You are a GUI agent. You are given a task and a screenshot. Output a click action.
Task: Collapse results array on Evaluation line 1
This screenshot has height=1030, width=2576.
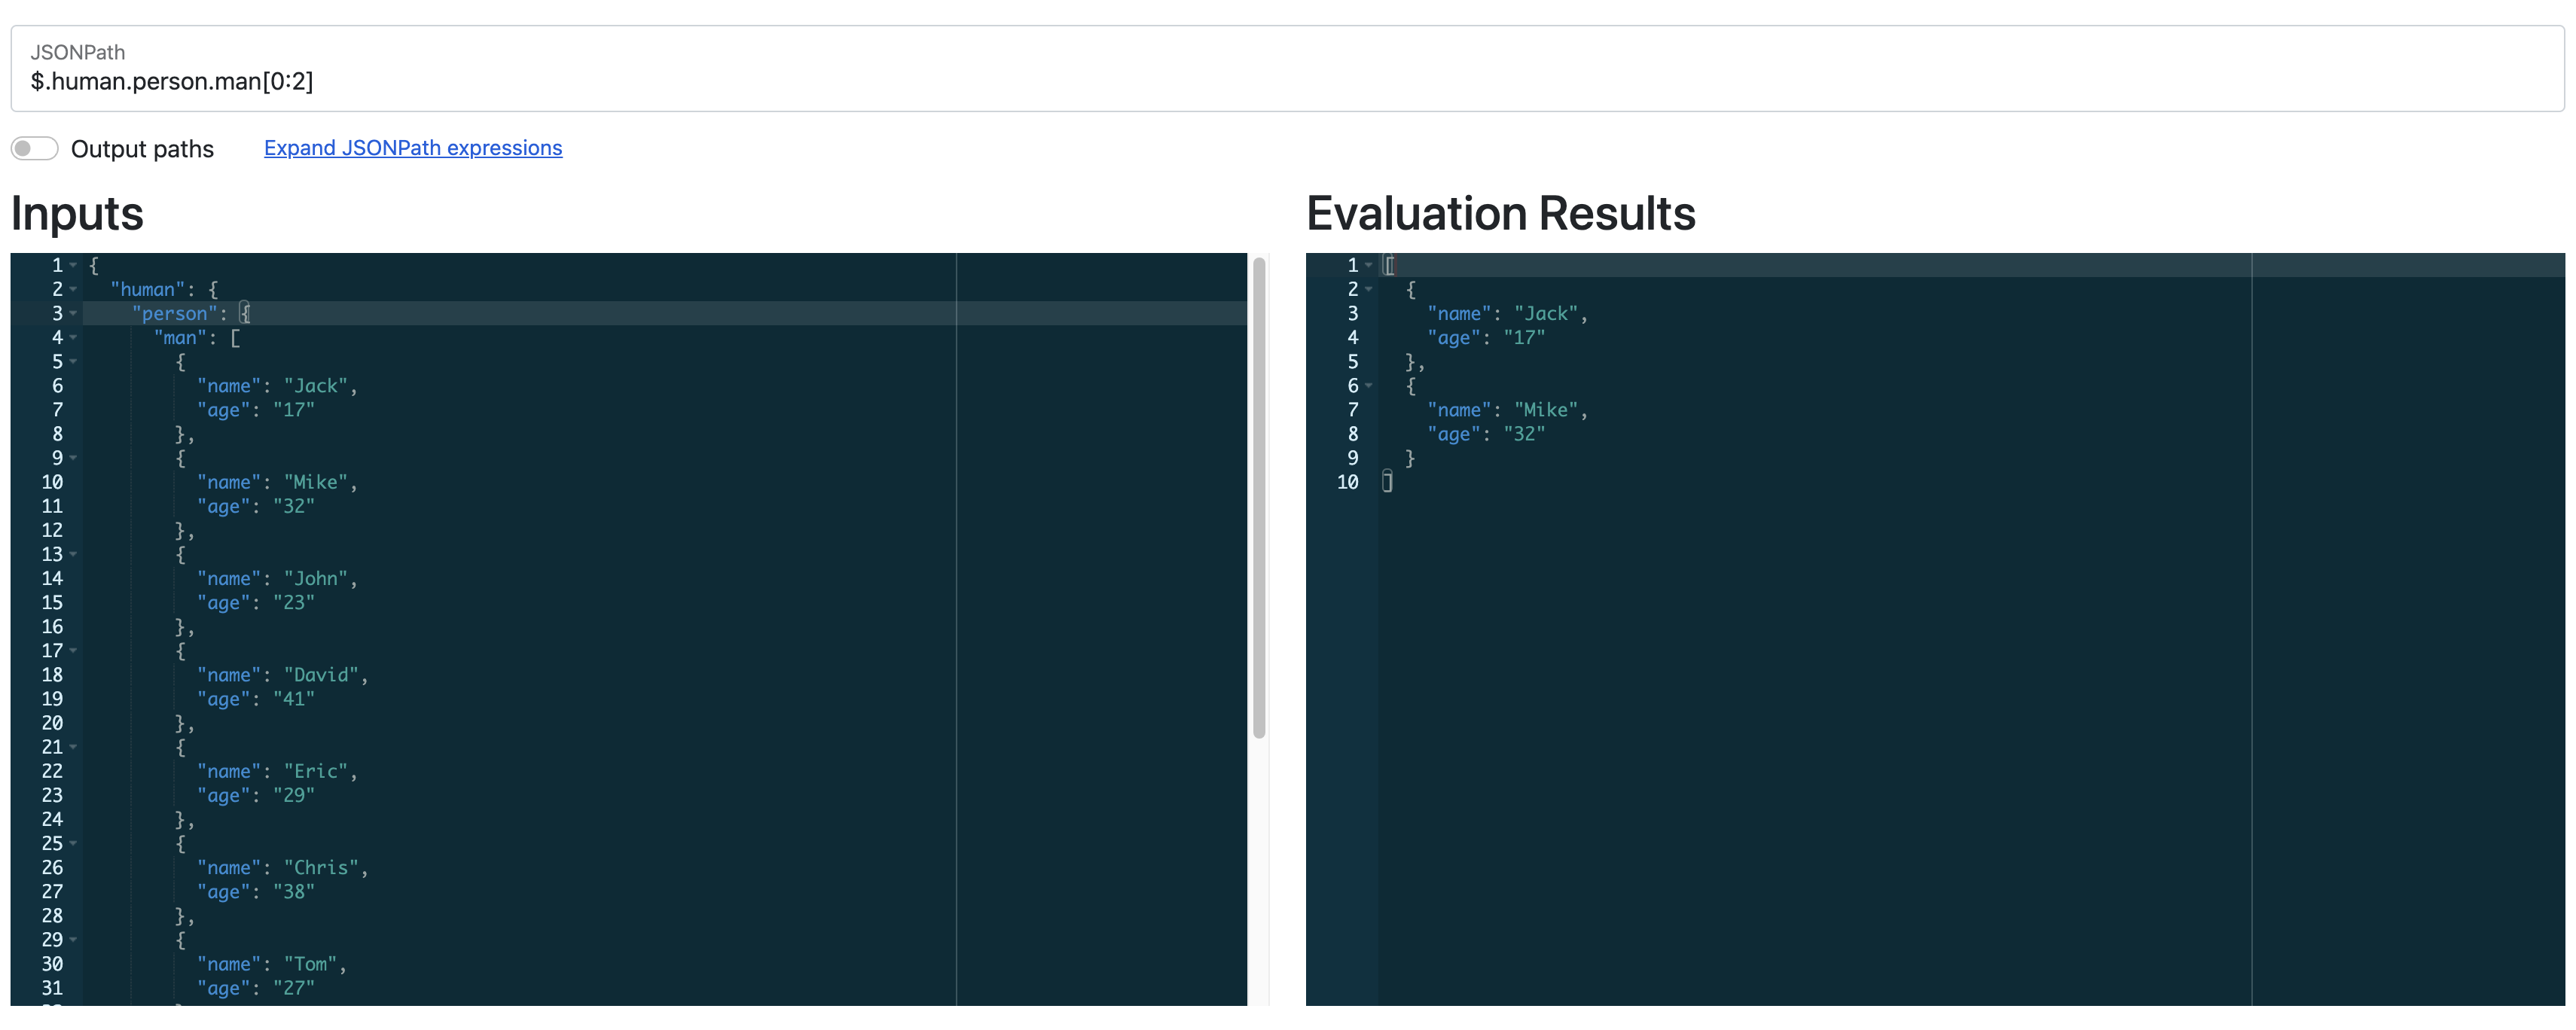pos(1369,265)
